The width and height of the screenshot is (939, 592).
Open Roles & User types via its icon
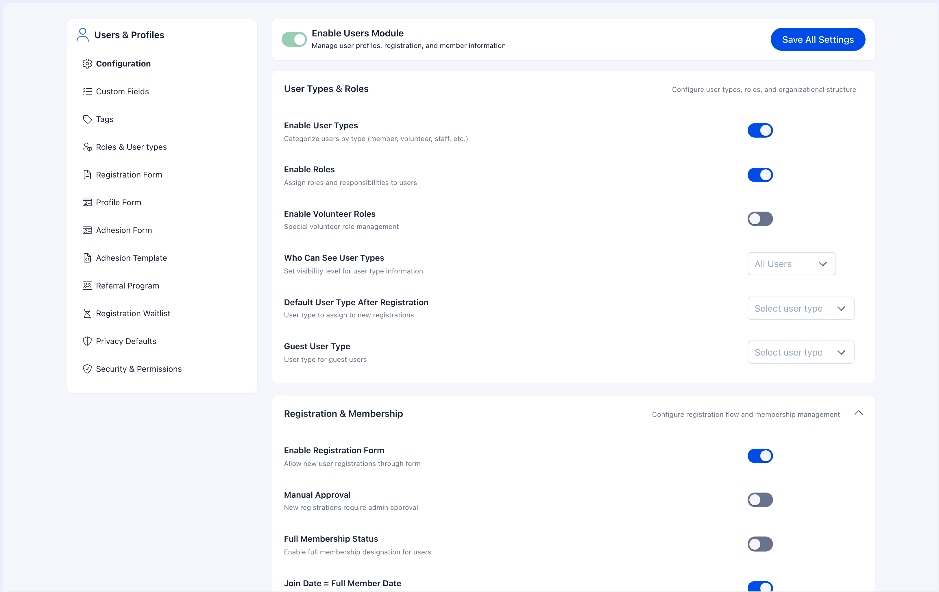(87, 147)
